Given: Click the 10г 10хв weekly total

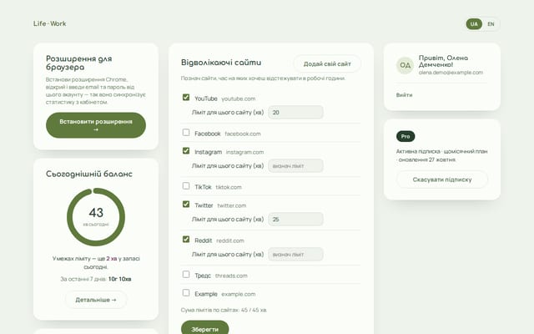Looking at the screenshot, I should [120, 279].
